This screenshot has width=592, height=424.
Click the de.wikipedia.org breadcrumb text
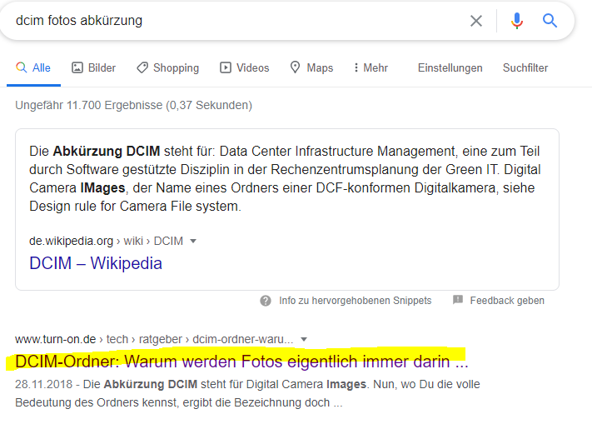coord(106,241)
